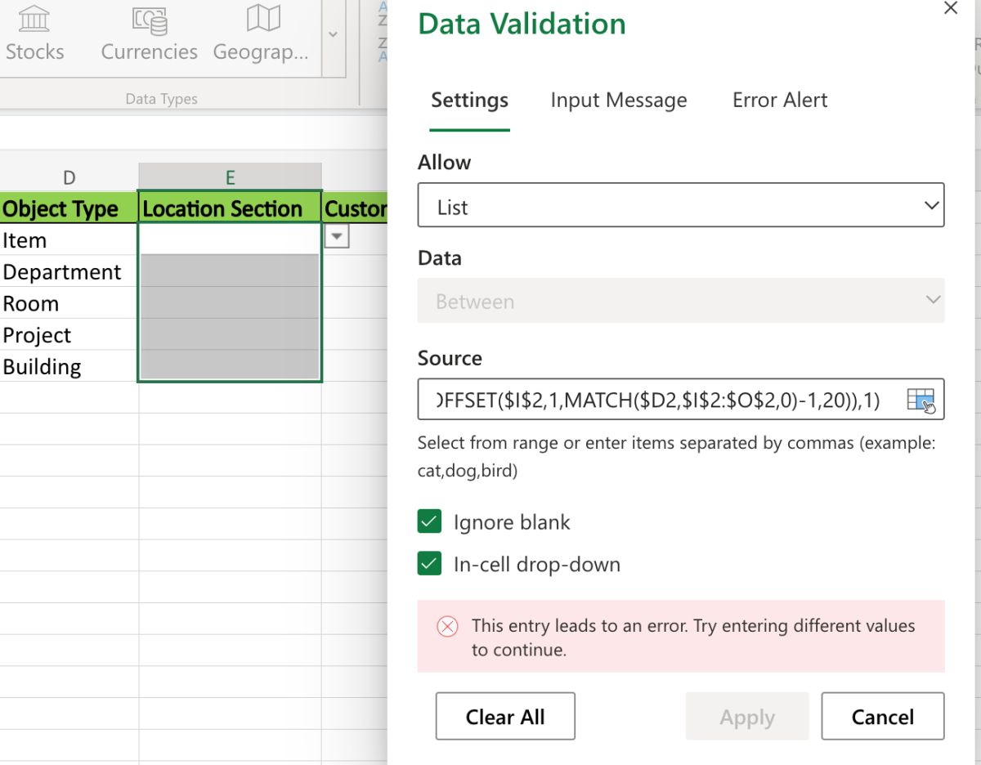
Task: Expand the Data Types gallery arrow
Action: tap(333, 34)
